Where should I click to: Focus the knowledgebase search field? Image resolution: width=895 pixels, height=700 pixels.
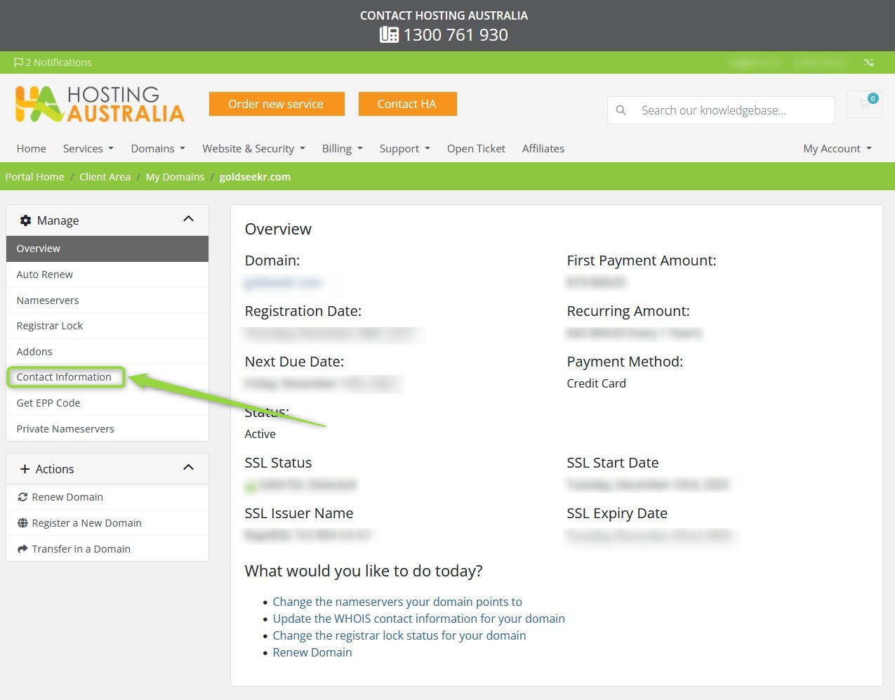[730, 110]
